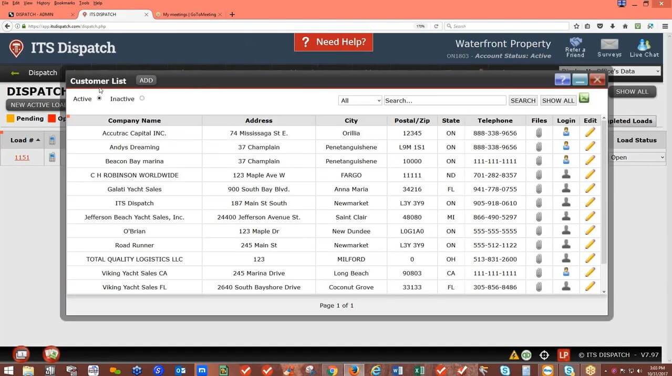Edit the Accutrac Capital INC. customer

tap(590, 133)
